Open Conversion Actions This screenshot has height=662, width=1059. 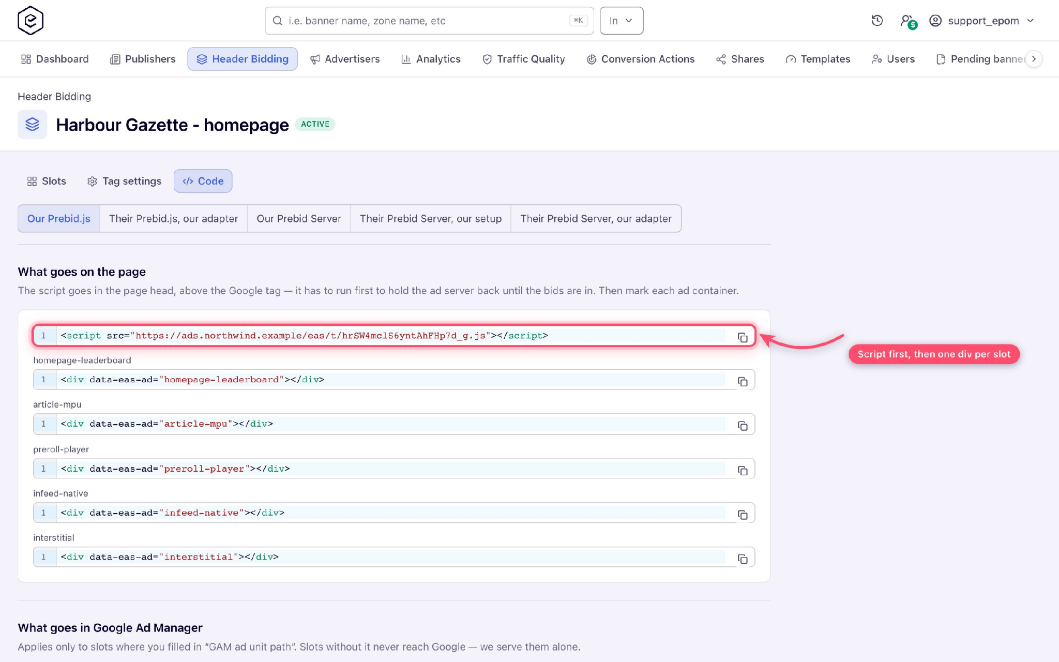[641, 59]
